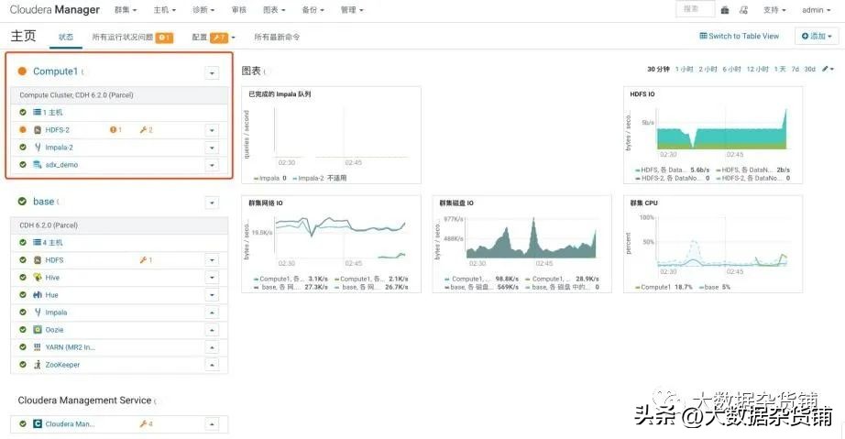The height and width of the screenshot is (439, 845).
Task: Select the 30d time range
Action: (809, 70)
